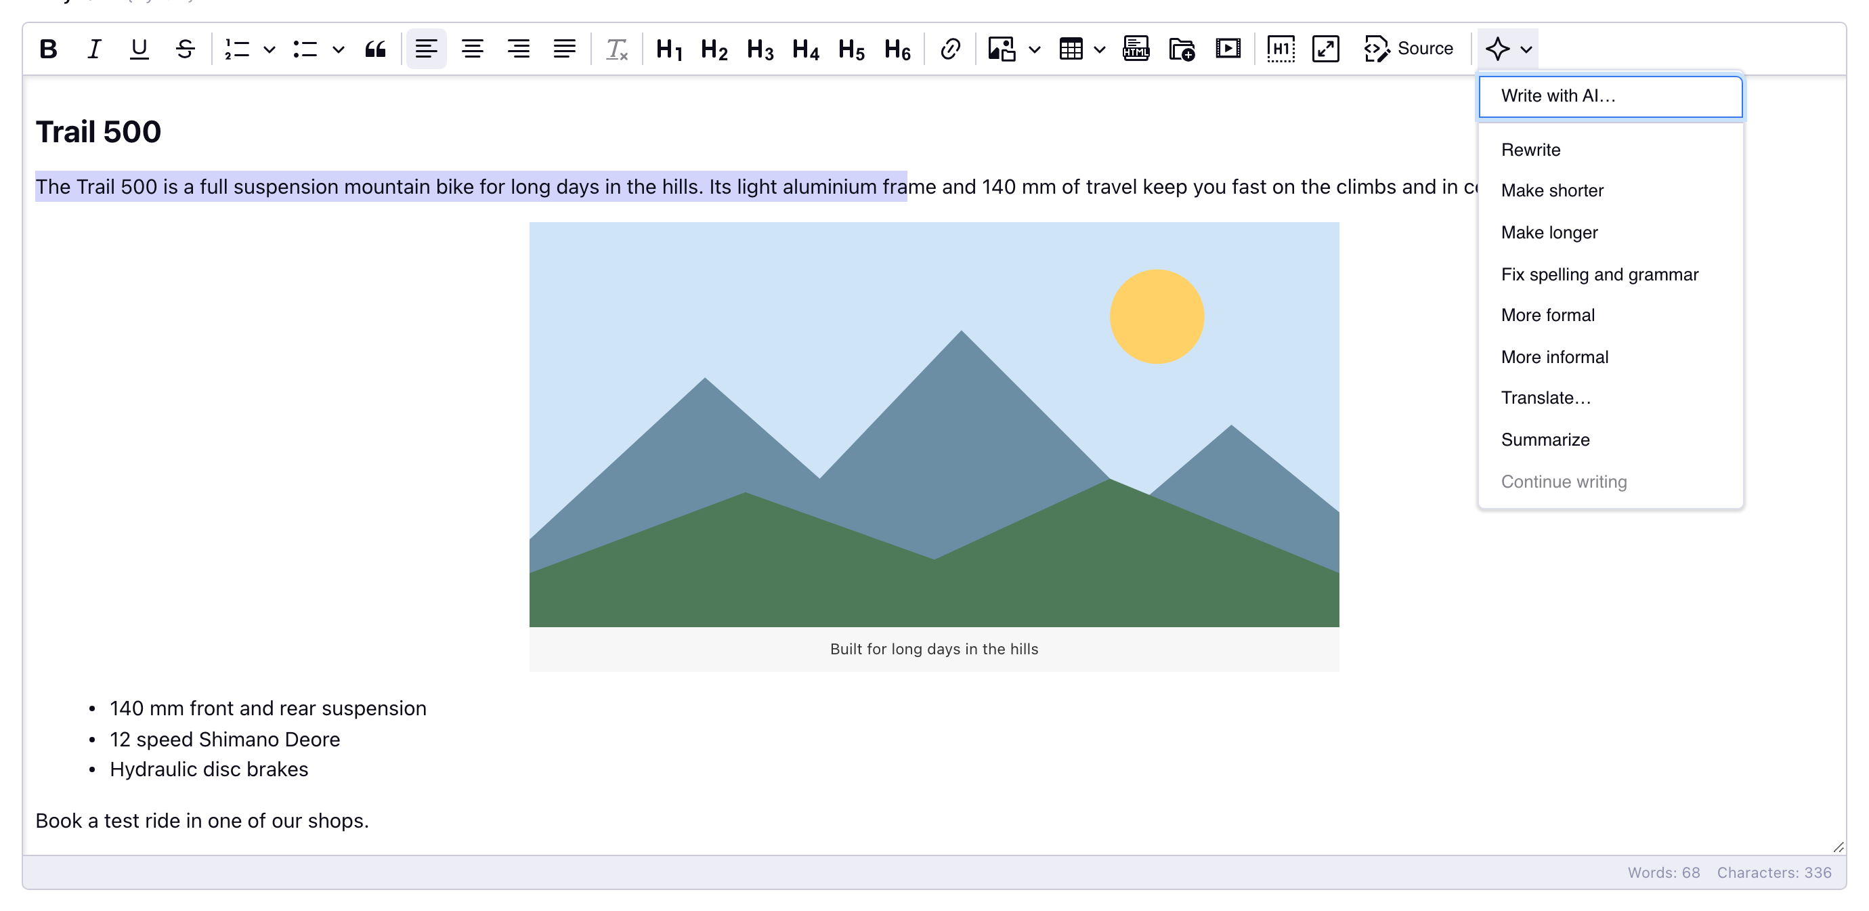Insert a table
1869x911 pixels.
click(x=1070, y=49)
